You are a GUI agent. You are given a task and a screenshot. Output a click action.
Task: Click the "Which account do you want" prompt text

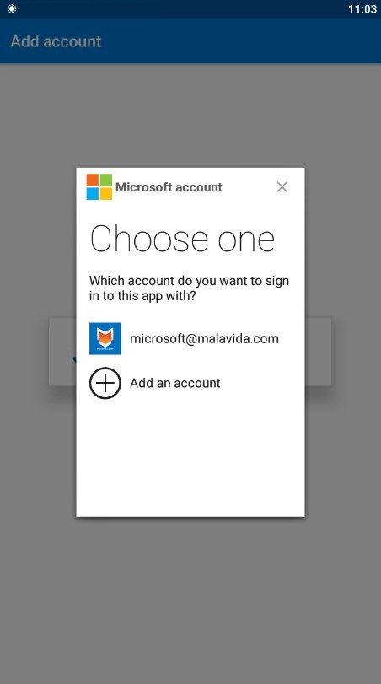pyautogui.click(x=189, y=288)
